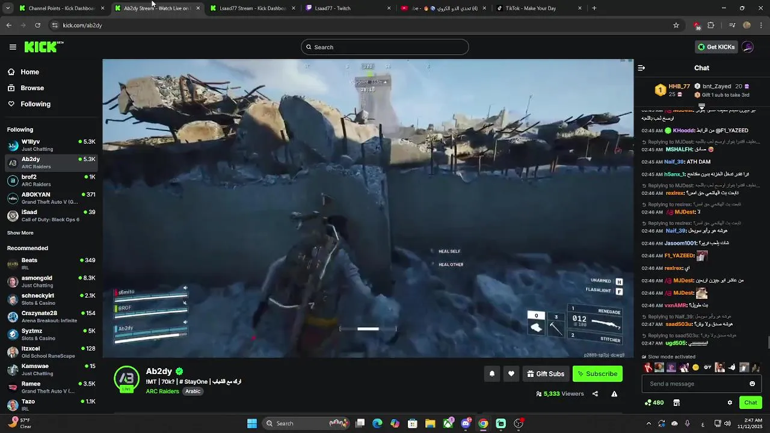Switch to Channel Points Kick Dashboard tab
The width and height of the screenshot is (770, 433).
[x=60, y=8]
